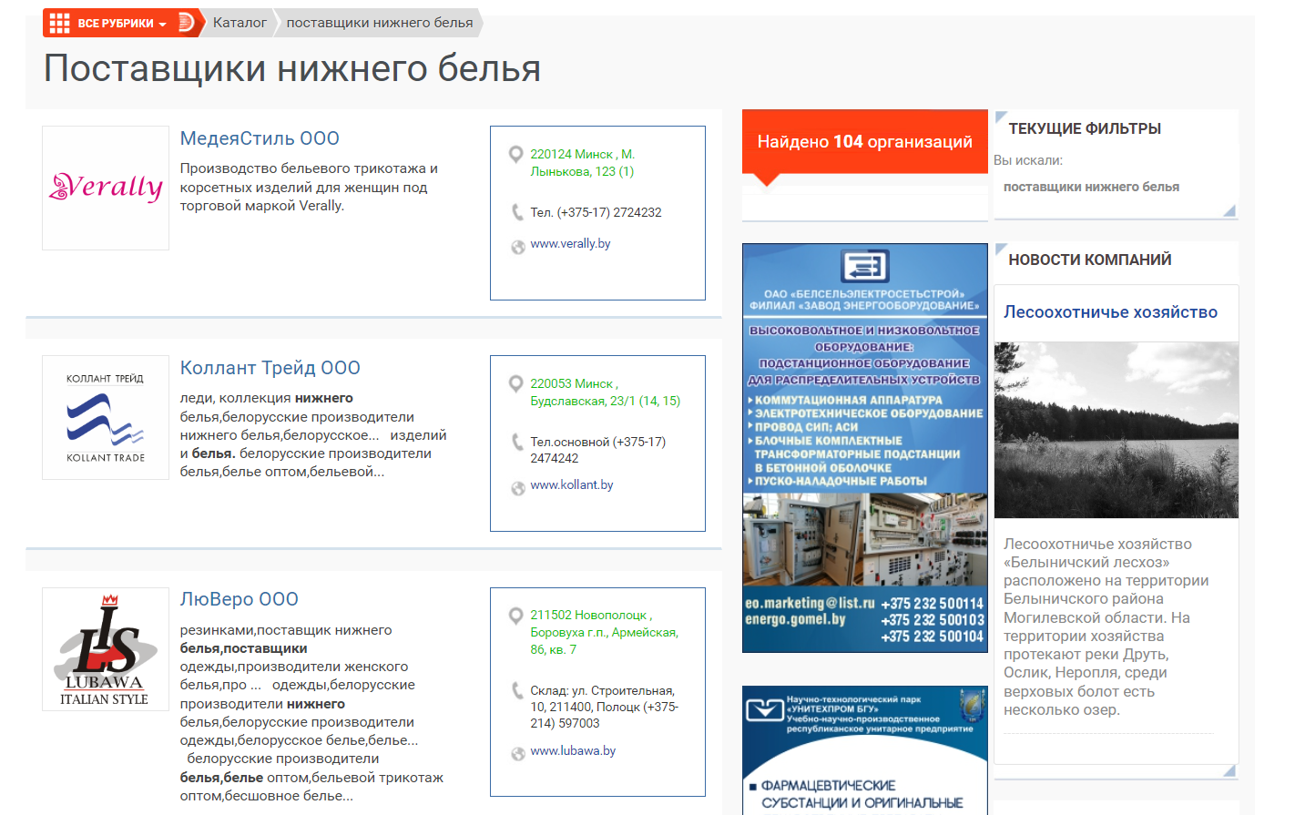Click the globe icon next to www.kollant.by

(518, 488)
